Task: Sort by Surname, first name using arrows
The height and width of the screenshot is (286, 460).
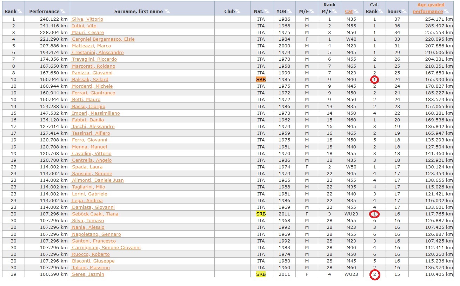Action: tap(167, 12)
